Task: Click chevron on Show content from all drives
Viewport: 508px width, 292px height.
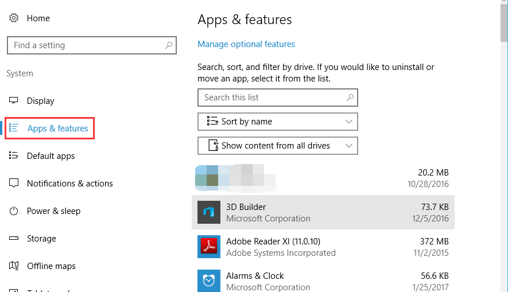Action: click(349, 146)
